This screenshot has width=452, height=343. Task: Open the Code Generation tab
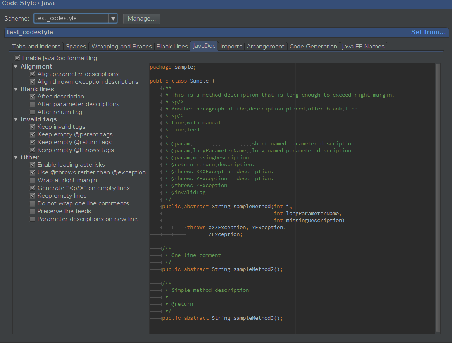pyautogui.click(x=313, y=46)
